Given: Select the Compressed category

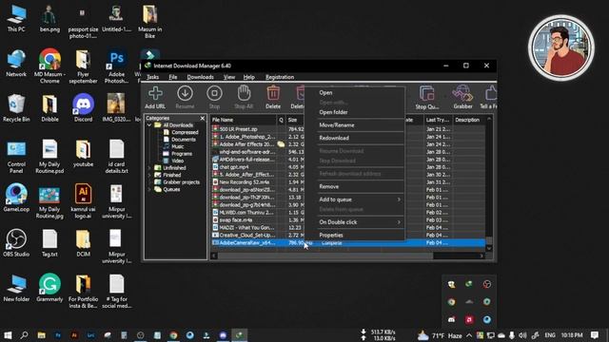Looking at the screenshot, I should point(184,132).
